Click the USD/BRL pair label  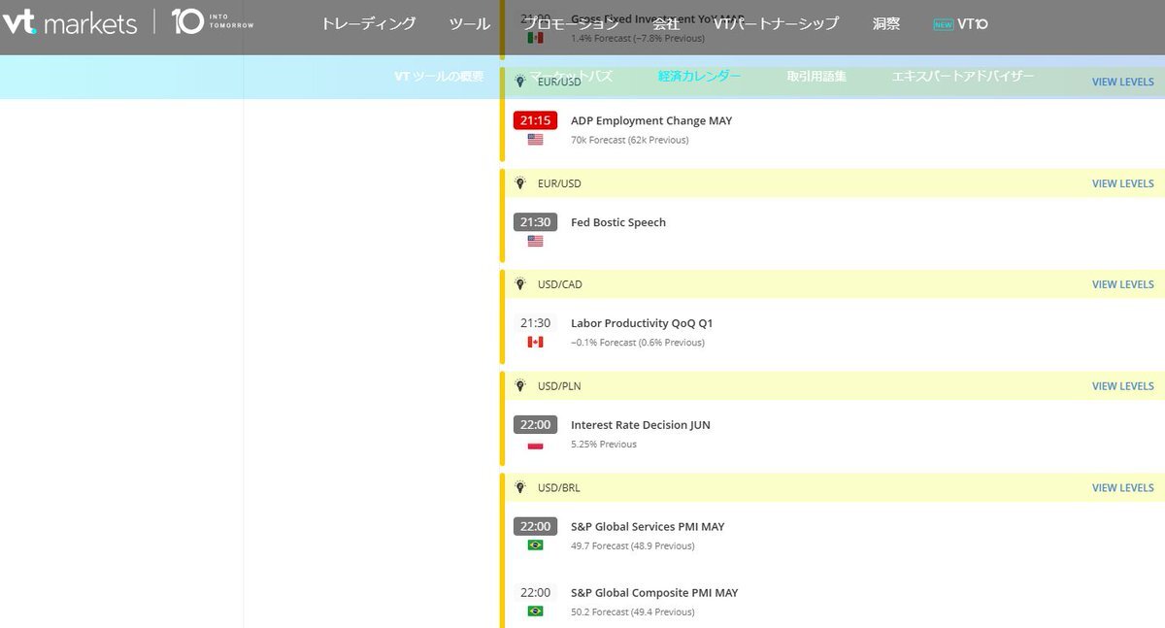pos(559,488)
